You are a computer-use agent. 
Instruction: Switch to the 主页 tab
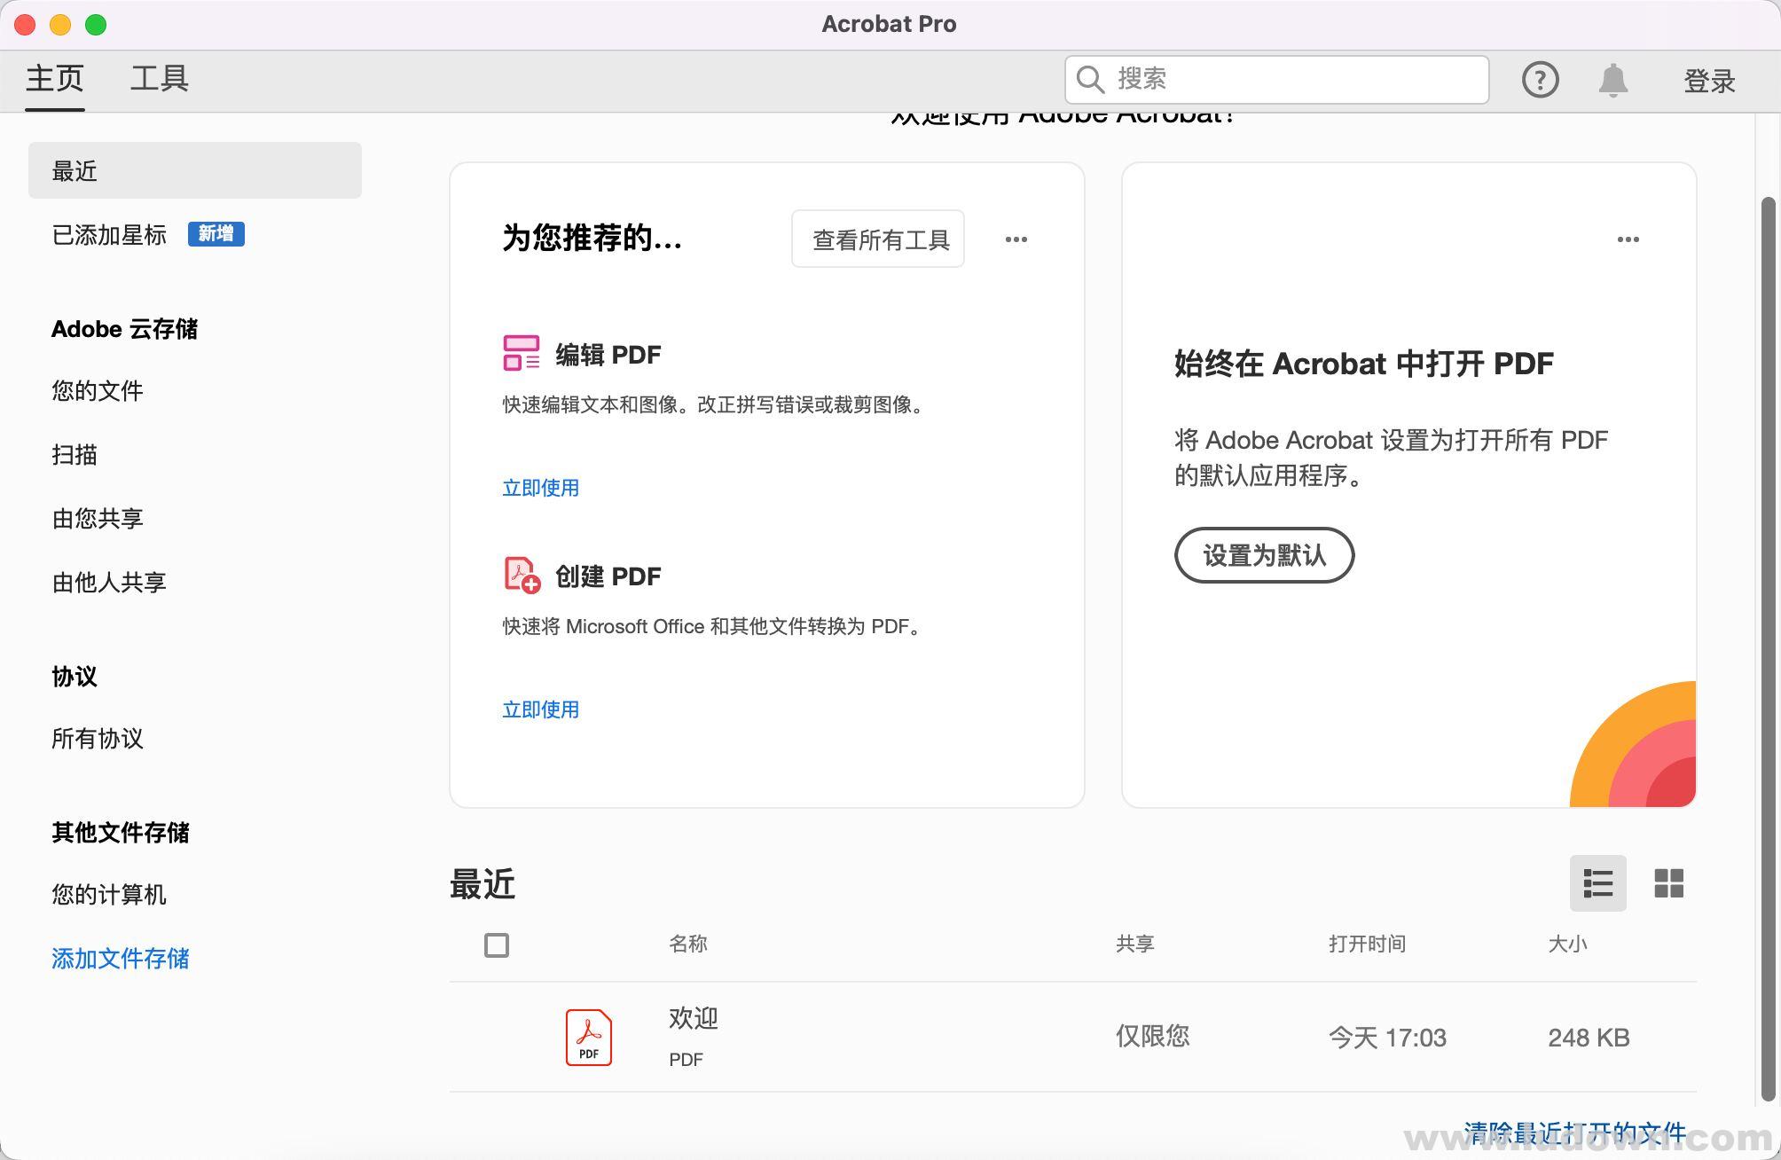(55, 78)
